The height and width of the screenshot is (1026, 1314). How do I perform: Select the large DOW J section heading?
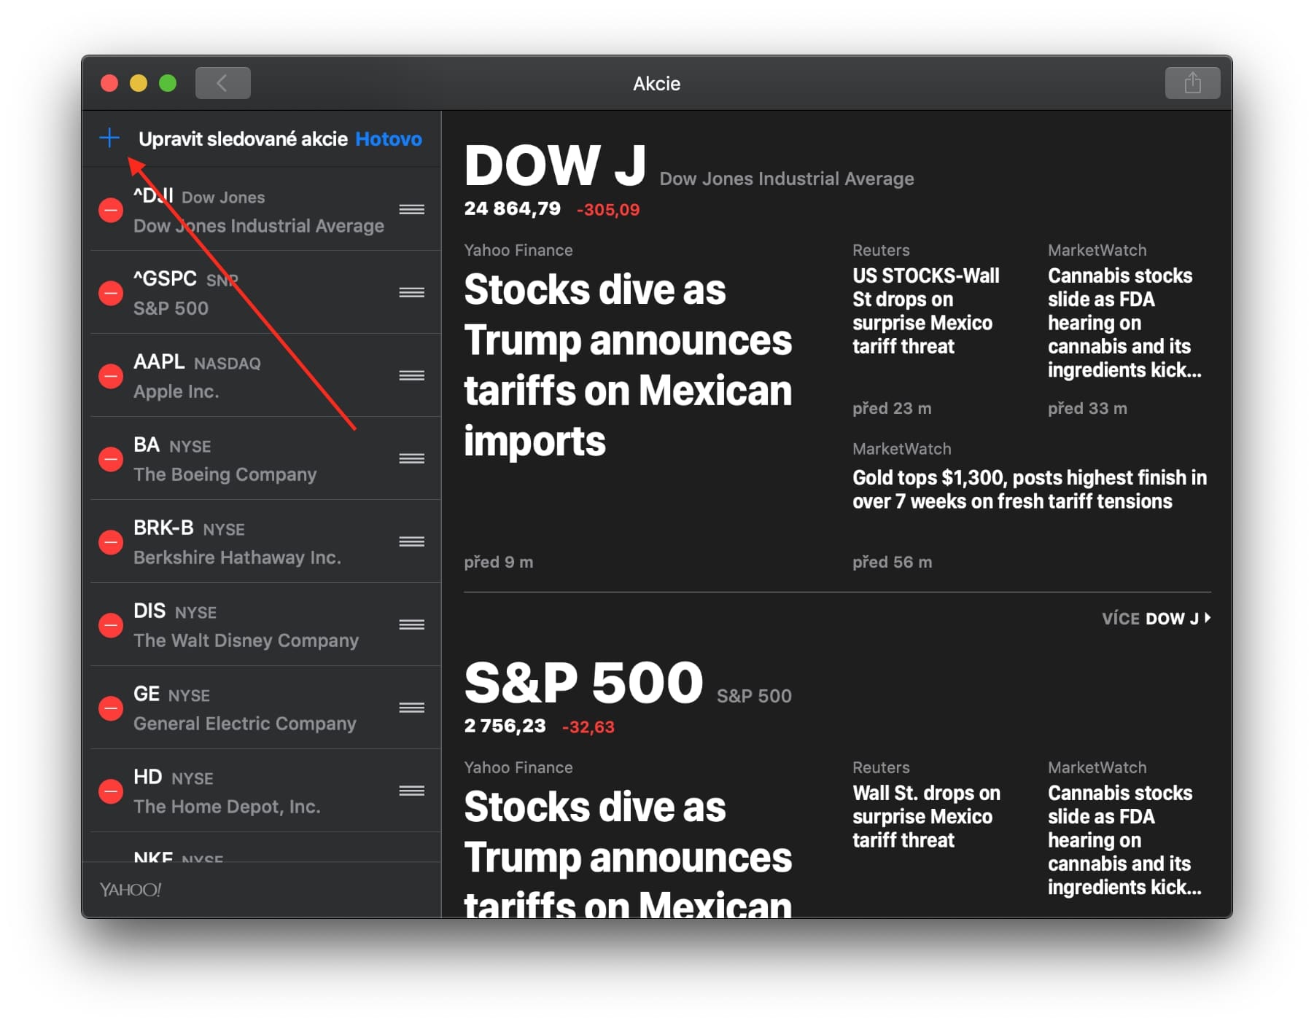555,165
